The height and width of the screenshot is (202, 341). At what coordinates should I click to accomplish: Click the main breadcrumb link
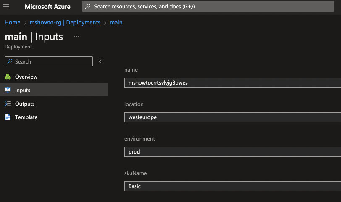coord(116,22)
